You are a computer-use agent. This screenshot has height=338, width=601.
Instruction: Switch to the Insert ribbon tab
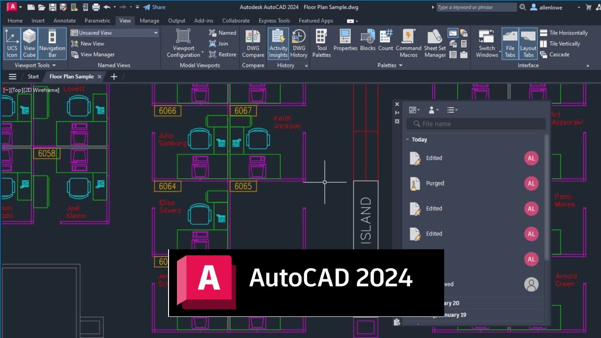pyautogui.click(x=38, y=21)
